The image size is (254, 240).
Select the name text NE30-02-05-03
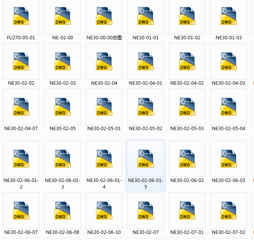pos(187,129)
